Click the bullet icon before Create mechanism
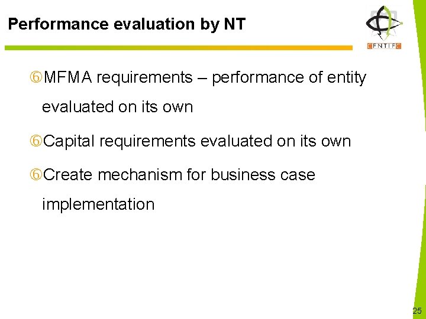 click(36, 175)
